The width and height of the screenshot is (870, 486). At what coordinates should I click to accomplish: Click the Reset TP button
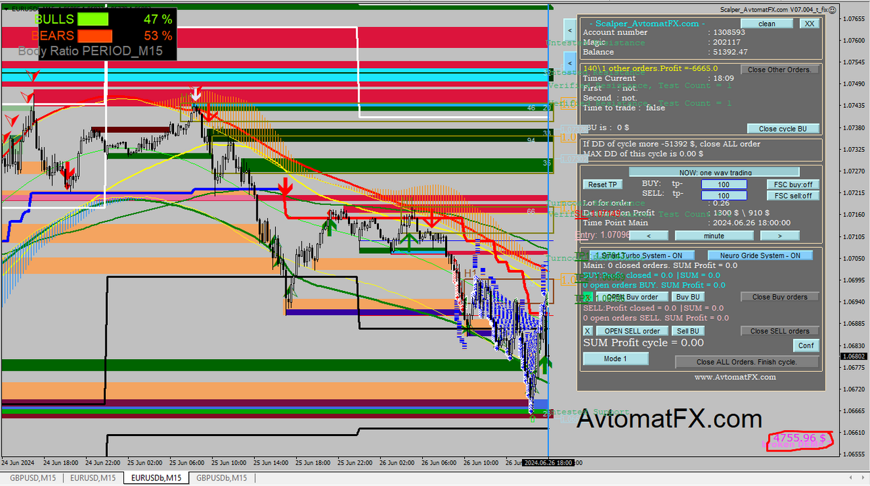coord(602,184)
